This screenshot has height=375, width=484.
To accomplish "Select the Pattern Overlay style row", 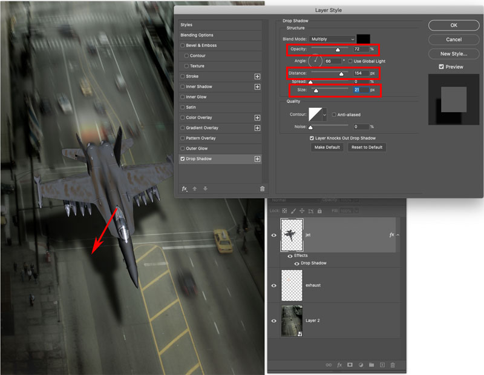I will pos(220,138).
